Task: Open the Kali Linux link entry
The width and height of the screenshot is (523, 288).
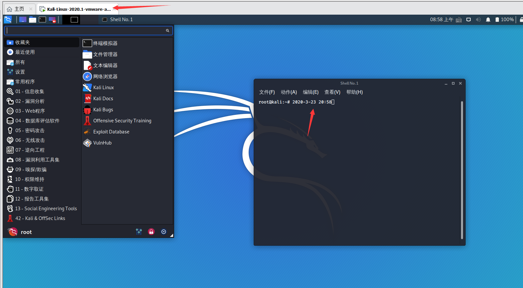Action: click(127, 88)
